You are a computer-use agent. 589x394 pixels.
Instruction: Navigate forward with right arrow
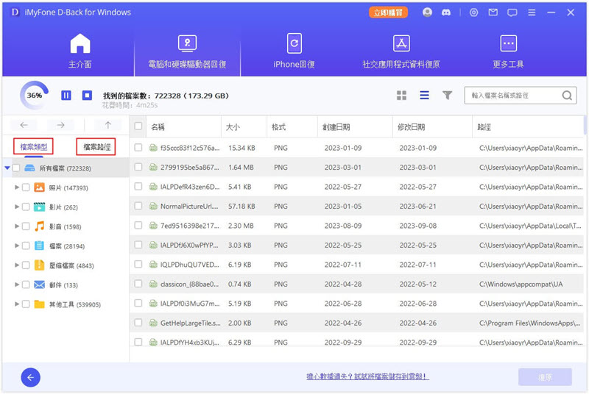[60, 125]
